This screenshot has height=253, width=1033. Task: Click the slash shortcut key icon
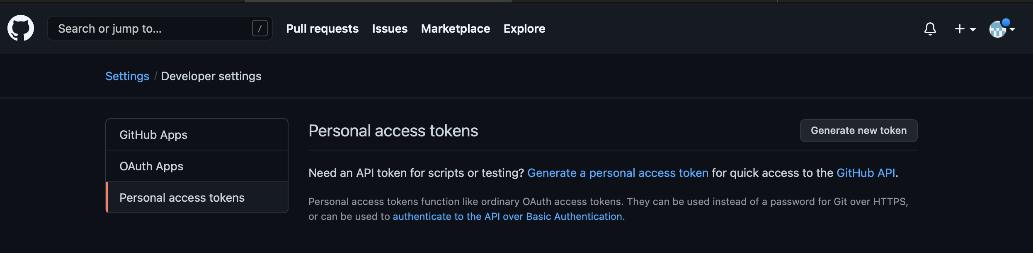[x=260, y=29]
